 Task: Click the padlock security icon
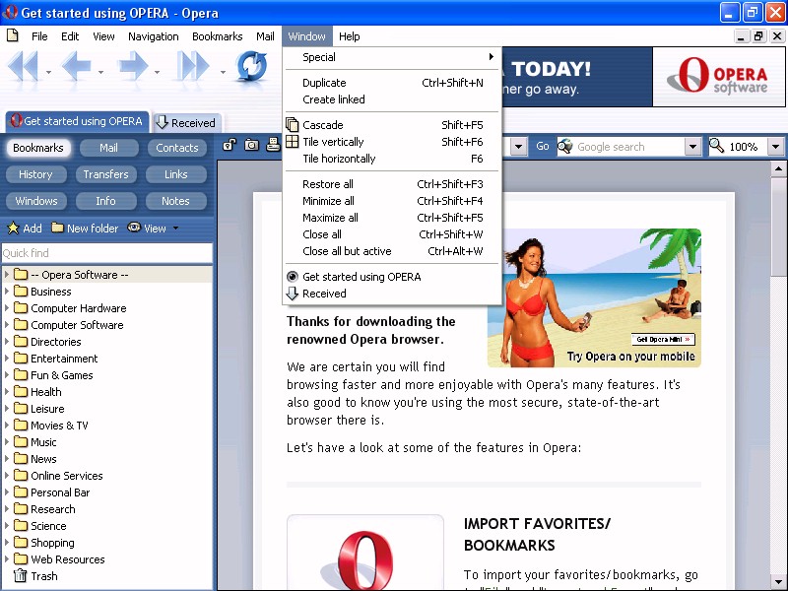pyautogui.click(x=230, y=145)
